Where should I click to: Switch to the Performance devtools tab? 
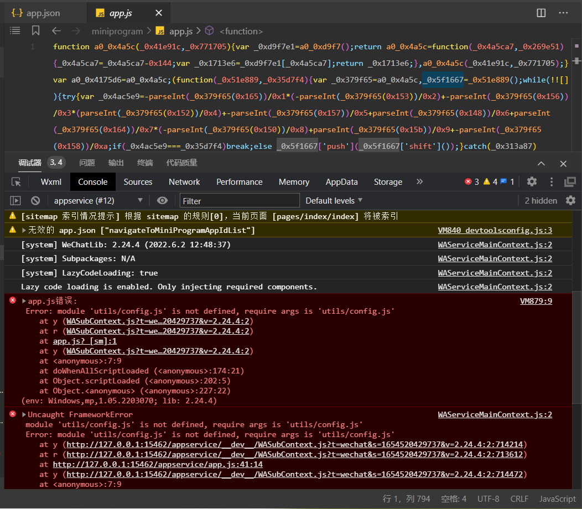[x=240, y=182]
